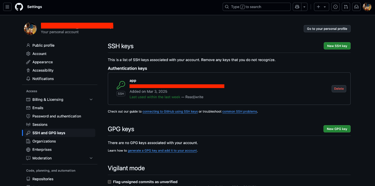The height and width of the screenshot is (186, 375).
Task: Select the Password and authentication shield icon
Action: [28, 116]
